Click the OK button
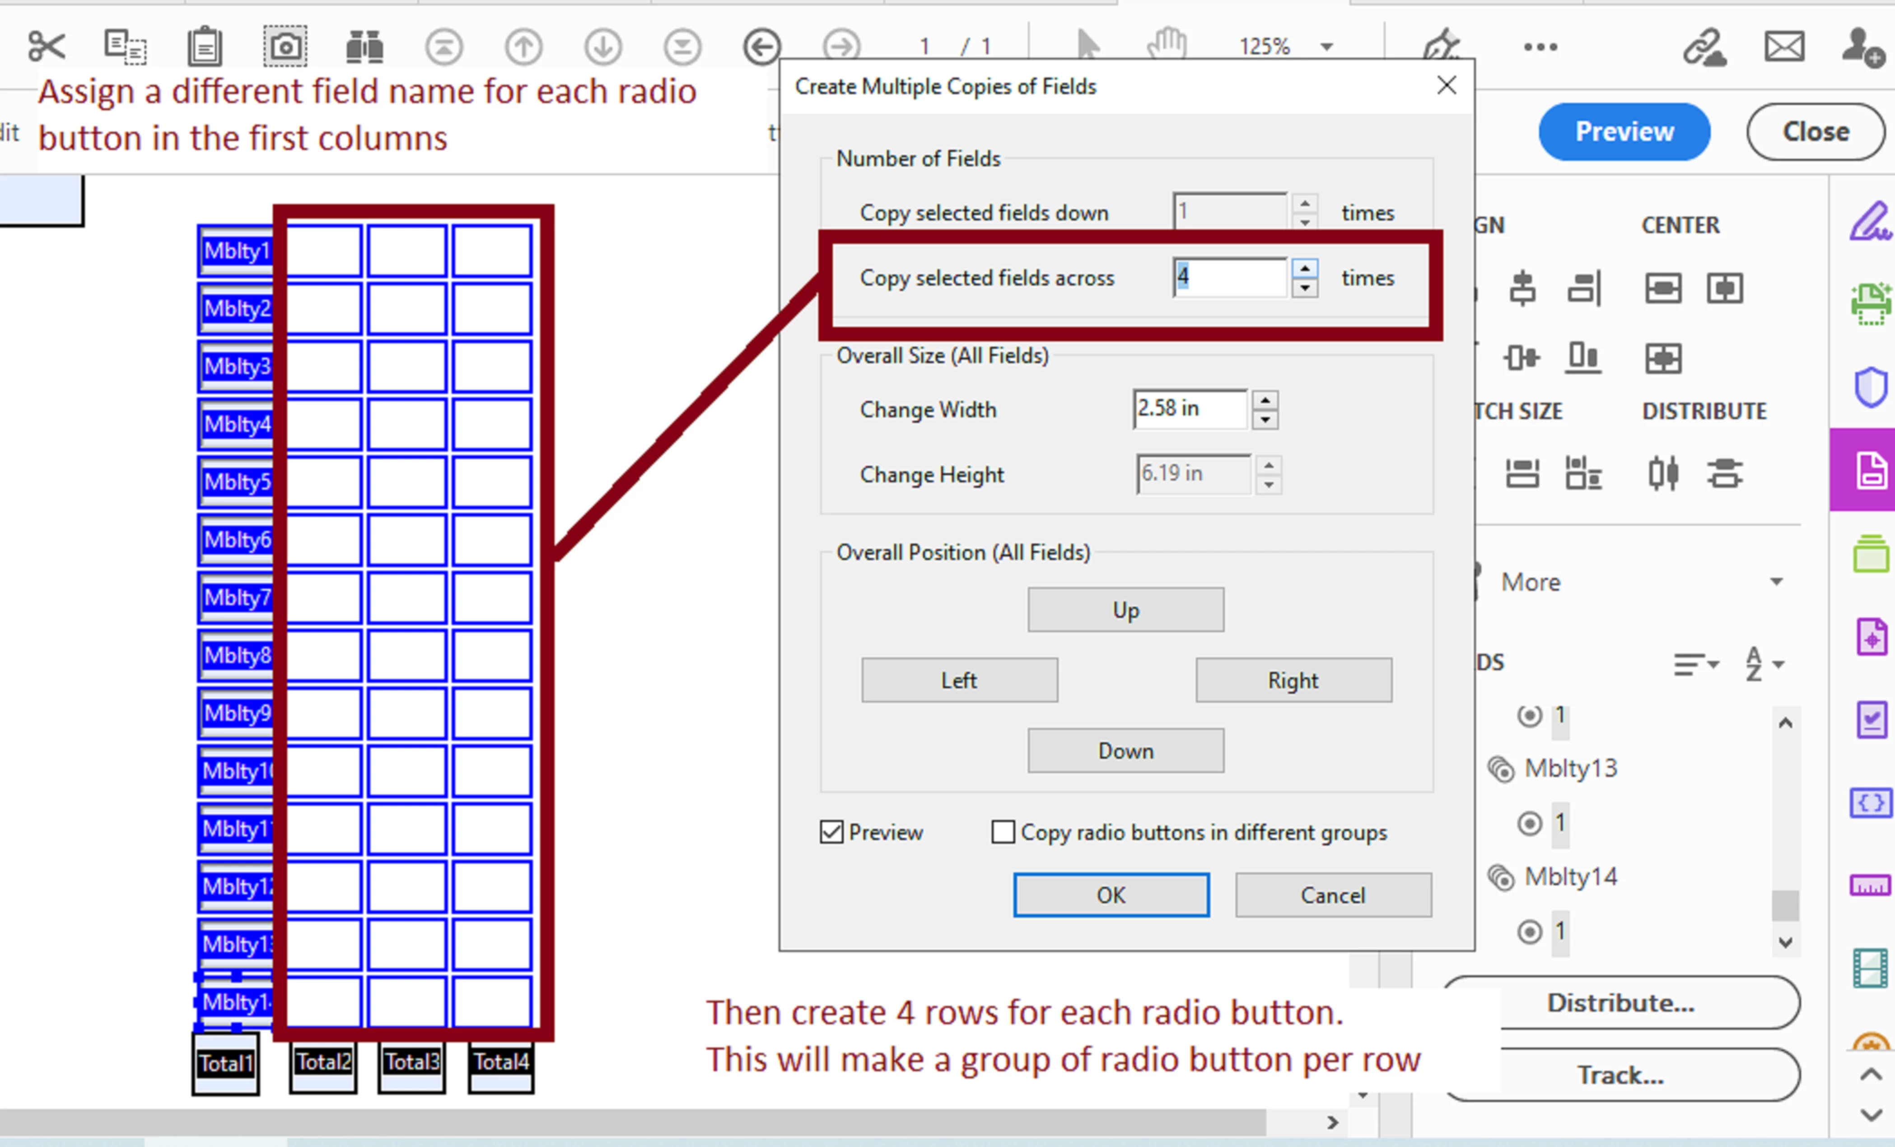1895x1147 pixels. (x=1111, y=895)
